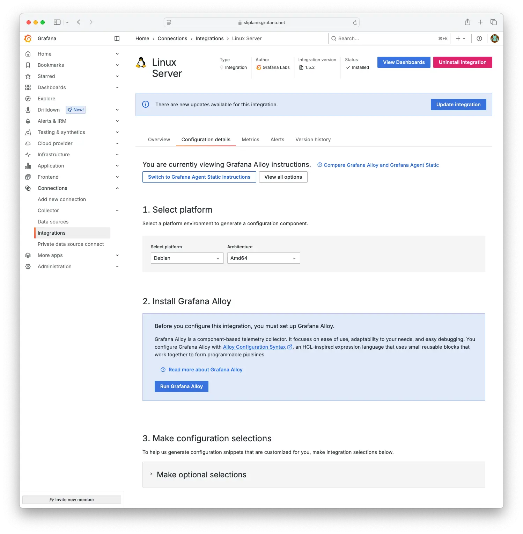The width and height of the screenshot is (523, 534).
Task: Switch to the Metrics tab
Action: (x=250, y=140)
